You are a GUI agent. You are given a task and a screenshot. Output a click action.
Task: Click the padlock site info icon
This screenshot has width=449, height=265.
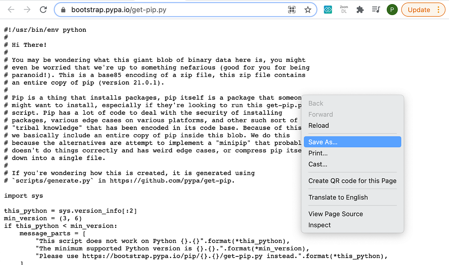63,10
